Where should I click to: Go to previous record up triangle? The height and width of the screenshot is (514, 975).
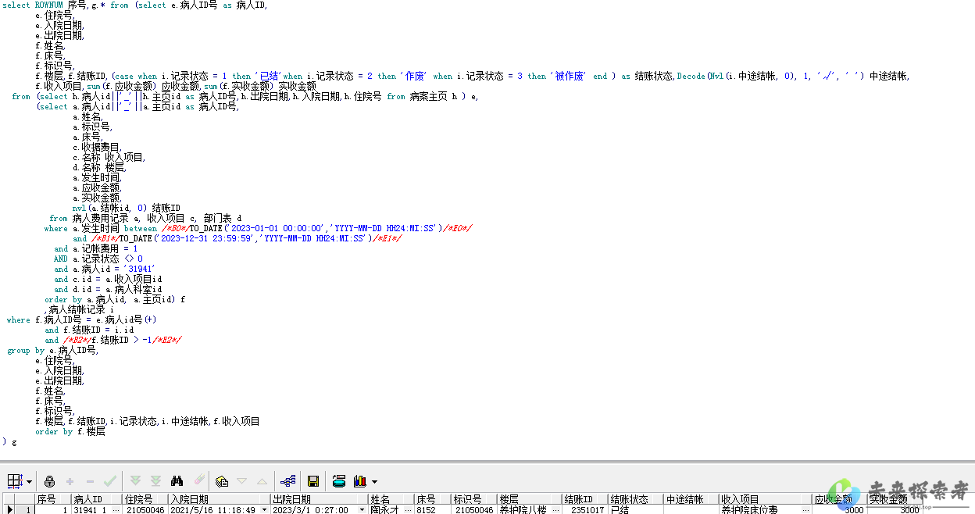tap(262, 481)
